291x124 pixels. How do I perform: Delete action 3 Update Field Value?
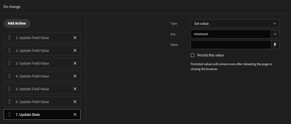click(x=75, y=63)
